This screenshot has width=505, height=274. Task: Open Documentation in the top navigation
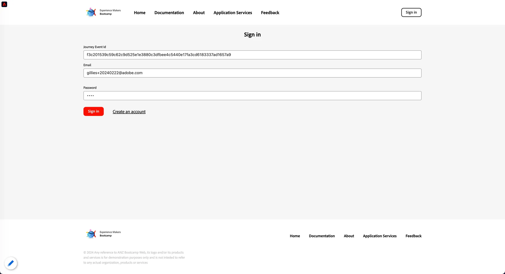coord(169,13)
